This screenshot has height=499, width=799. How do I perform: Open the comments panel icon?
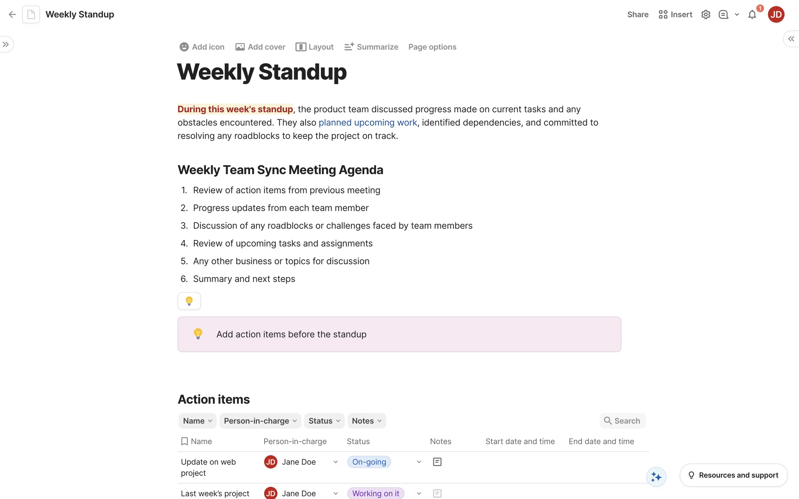point(723,14)
